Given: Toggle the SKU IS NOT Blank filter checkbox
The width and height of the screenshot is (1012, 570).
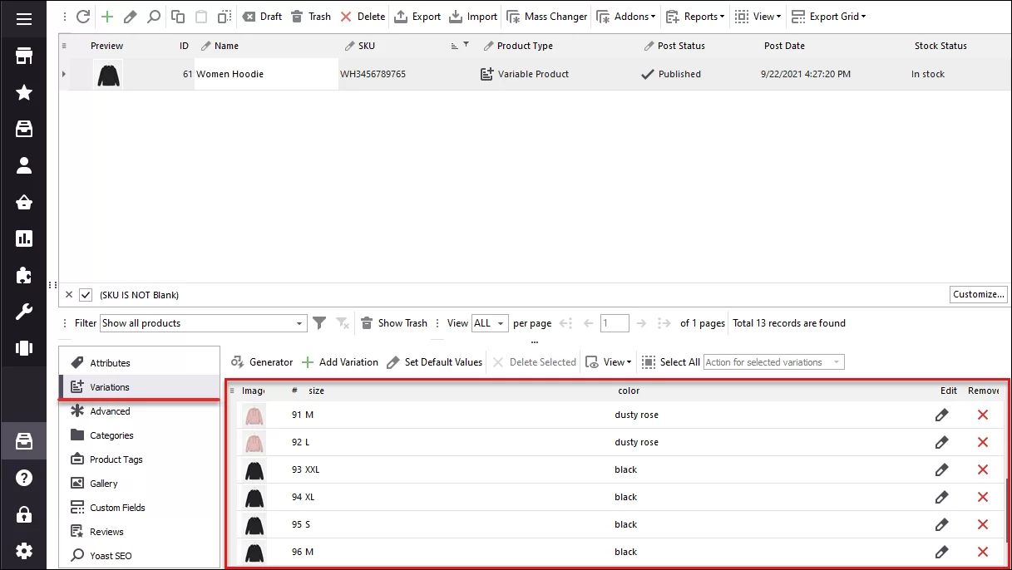Looking at the screenshot, I should pos(86,294).
